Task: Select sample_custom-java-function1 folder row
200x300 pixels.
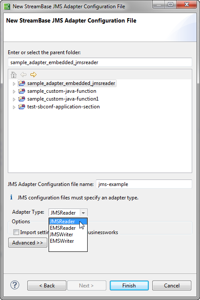Action: (x=59, y=99)
